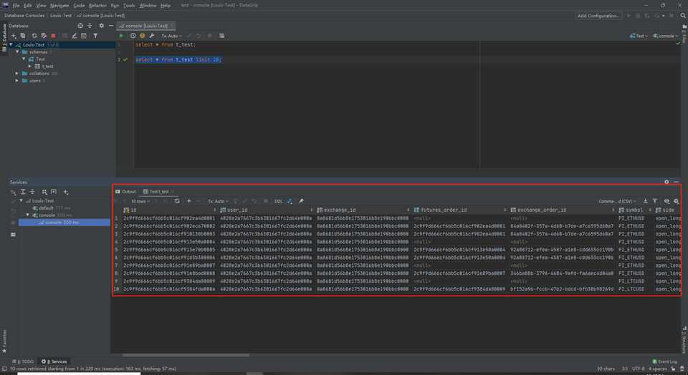This screenshot has height=375, width=688.
Task: Expand the users folder
Action: coord(17,81)
